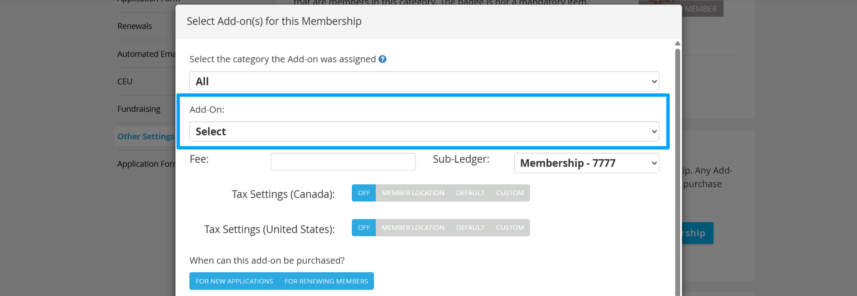Set Canada tax settings to OFF
Viewport: 857px width, 296px height.
point(364,193)
